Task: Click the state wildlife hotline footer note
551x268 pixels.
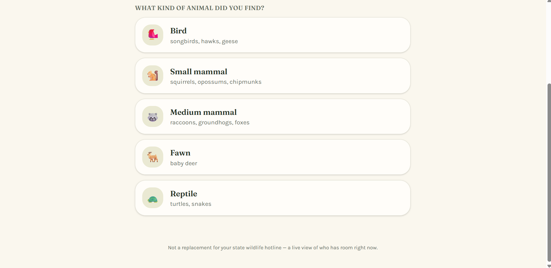Action: pyautogui.click(x=273, y=248)
